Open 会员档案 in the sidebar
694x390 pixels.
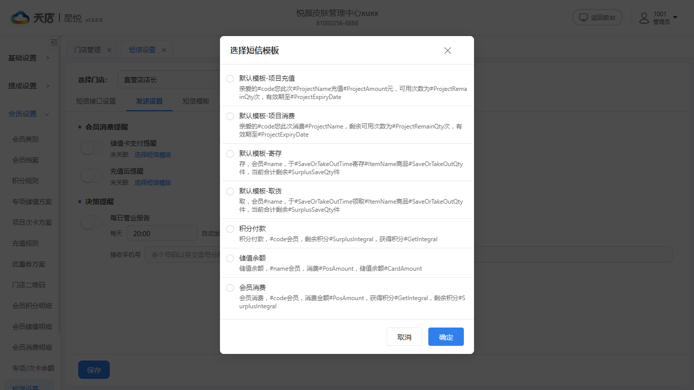click(x=25, y=160)
